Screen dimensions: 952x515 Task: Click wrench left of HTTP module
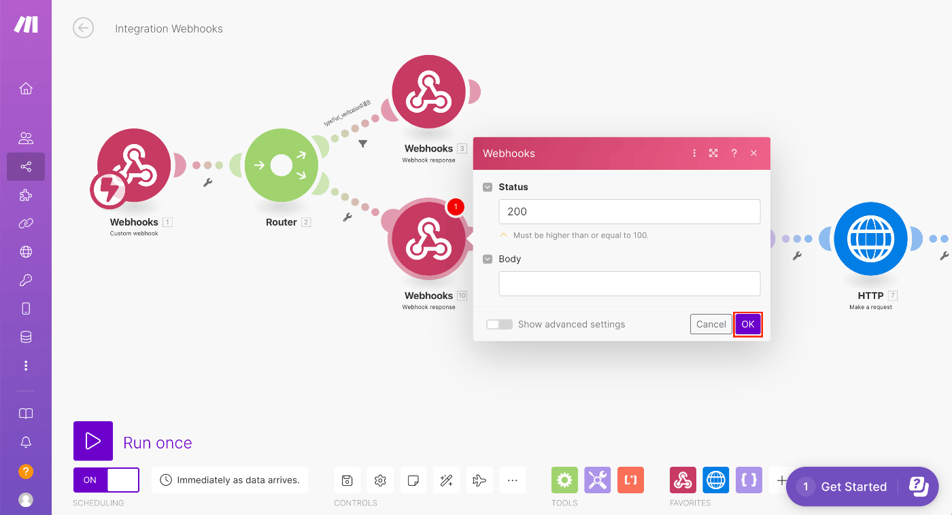pyautogui.click(x=797, y=256)
